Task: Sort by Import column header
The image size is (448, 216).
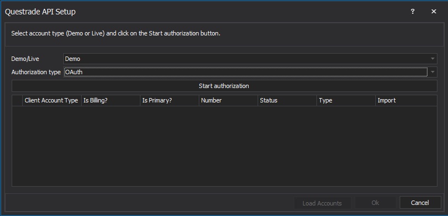Action: pos(406,100)
